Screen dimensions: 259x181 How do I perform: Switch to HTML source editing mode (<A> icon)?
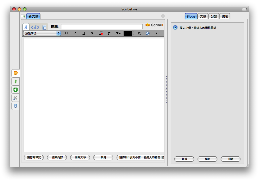pos(35,27)
